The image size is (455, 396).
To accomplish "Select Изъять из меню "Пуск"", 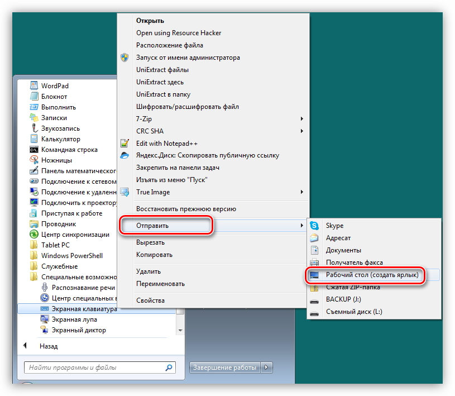I will (x=172, y=180).
